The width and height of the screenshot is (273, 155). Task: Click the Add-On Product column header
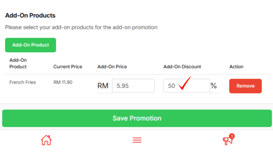point(18,63)
